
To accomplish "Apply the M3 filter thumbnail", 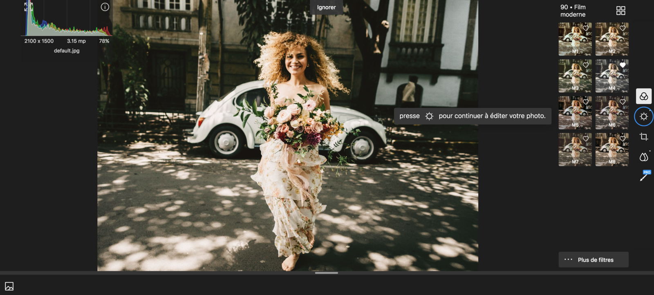I will tap(575, 76).
